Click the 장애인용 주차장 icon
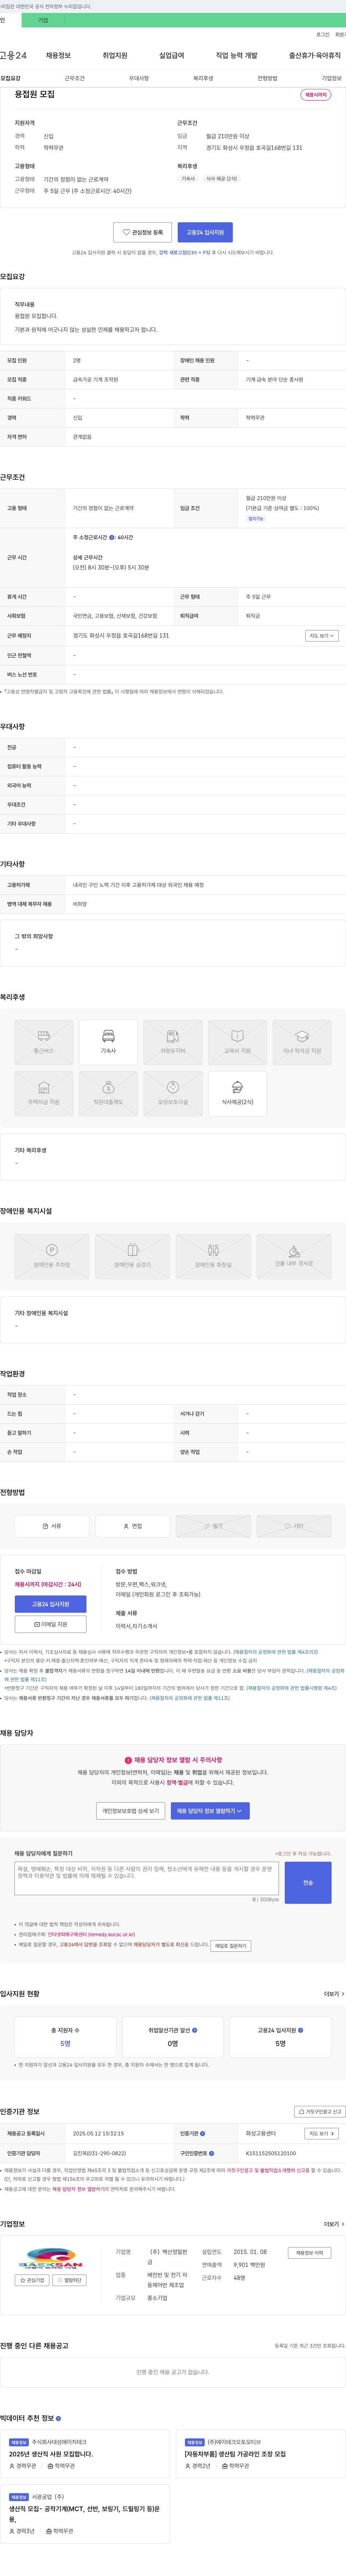Viewport: 346px width, 2576px height. (x=52, y=1256)
